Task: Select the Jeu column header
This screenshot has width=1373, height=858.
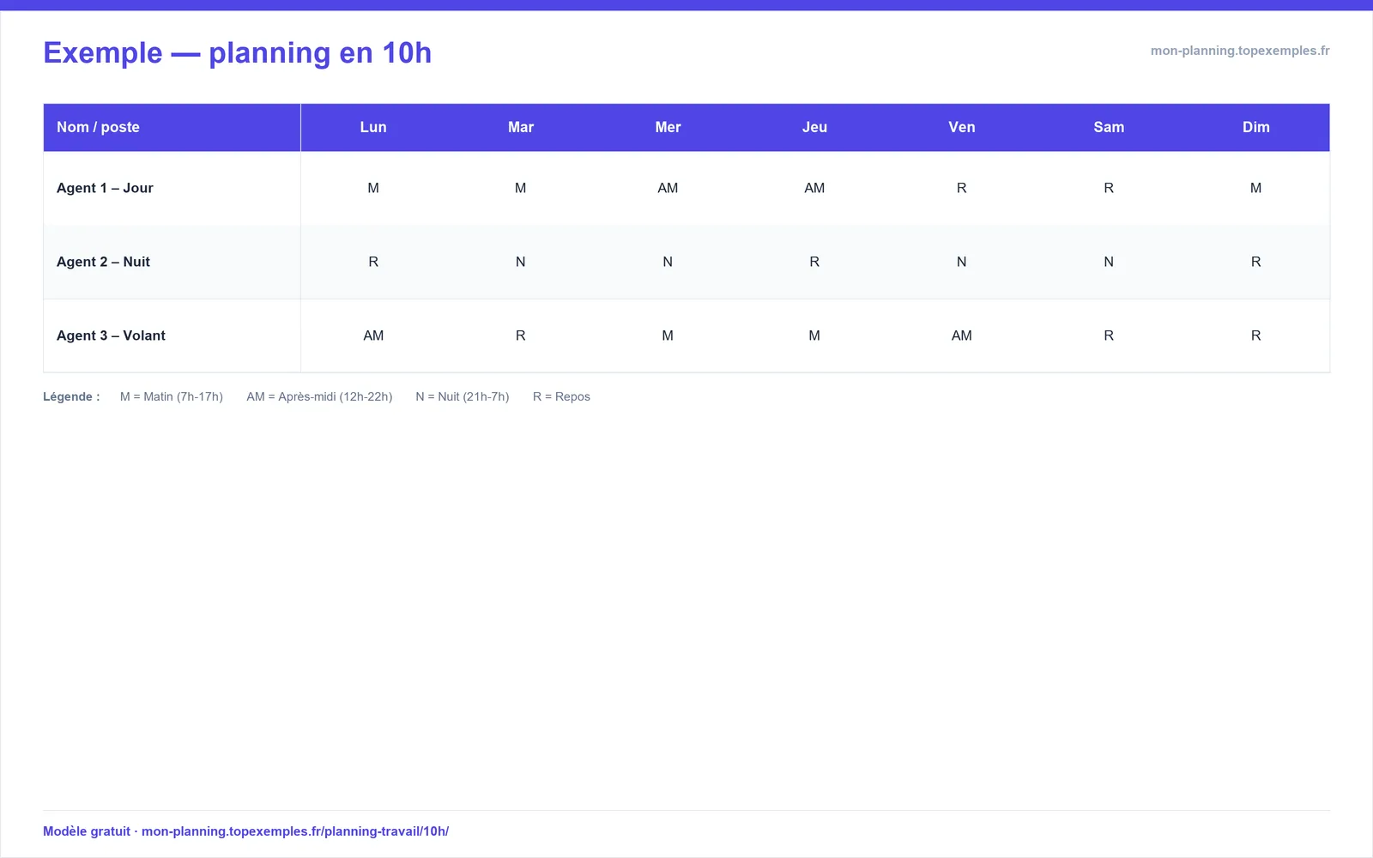Action: click(814, 127)
